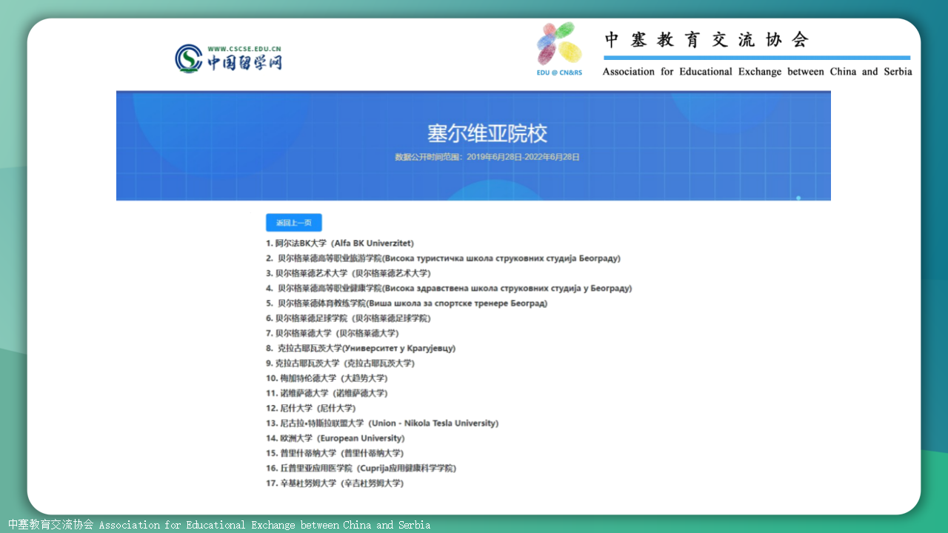
Task: Click the 返回上一页 button
Action: point(293,223)
